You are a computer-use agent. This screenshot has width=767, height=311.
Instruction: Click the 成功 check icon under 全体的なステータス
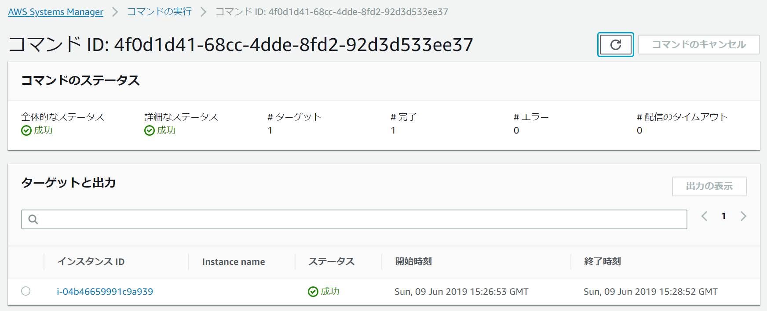[x=26, y=130]
